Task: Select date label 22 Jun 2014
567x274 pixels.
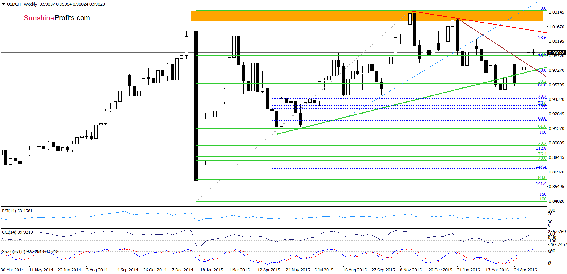Action: tap(69, 270)
